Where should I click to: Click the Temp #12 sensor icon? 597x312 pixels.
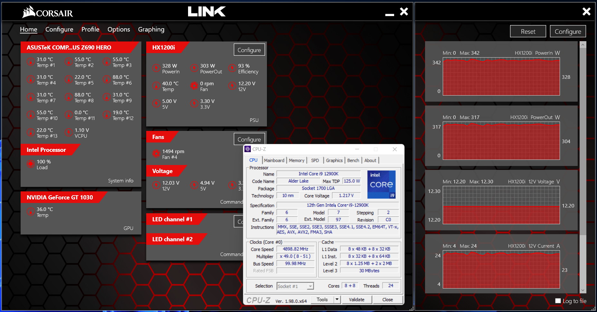(x=107, y=115)
